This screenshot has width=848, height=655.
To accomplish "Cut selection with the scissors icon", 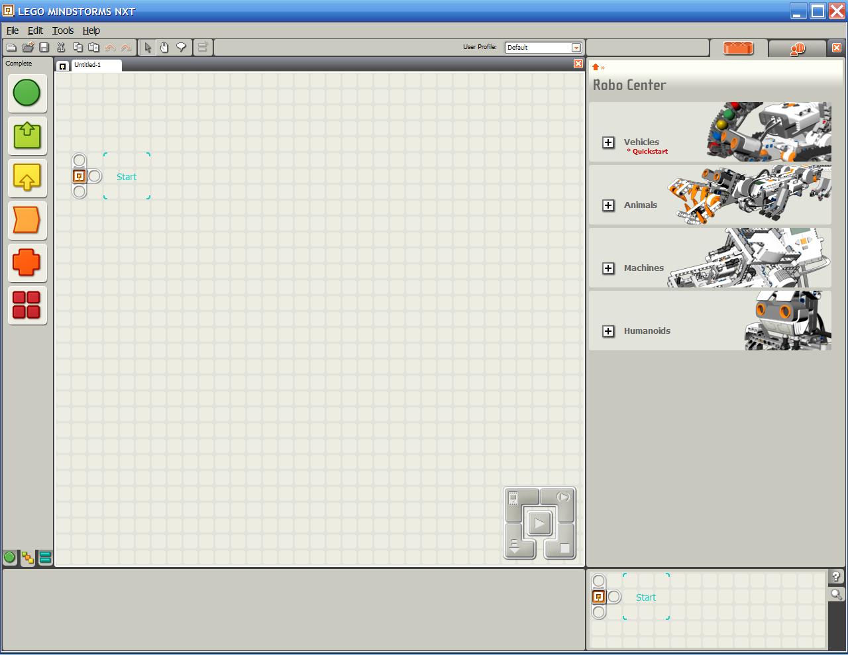I will 61,47.
